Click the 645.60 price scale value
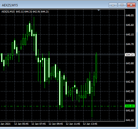 pos(130,25)
